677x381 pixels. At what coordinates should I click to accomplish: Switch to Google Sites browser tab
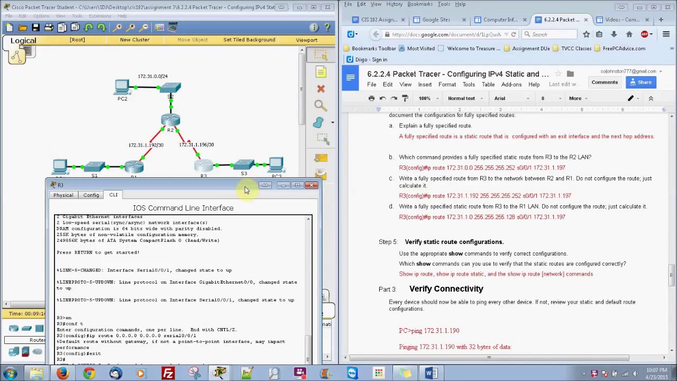pos(436,20)
